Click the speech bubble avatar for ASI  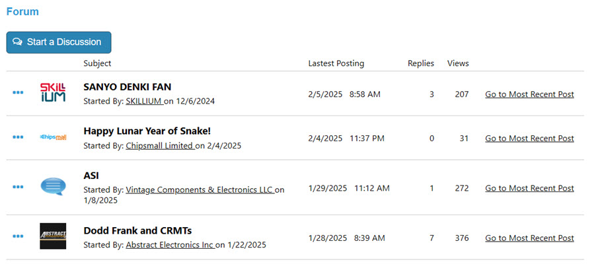(53, 187)
